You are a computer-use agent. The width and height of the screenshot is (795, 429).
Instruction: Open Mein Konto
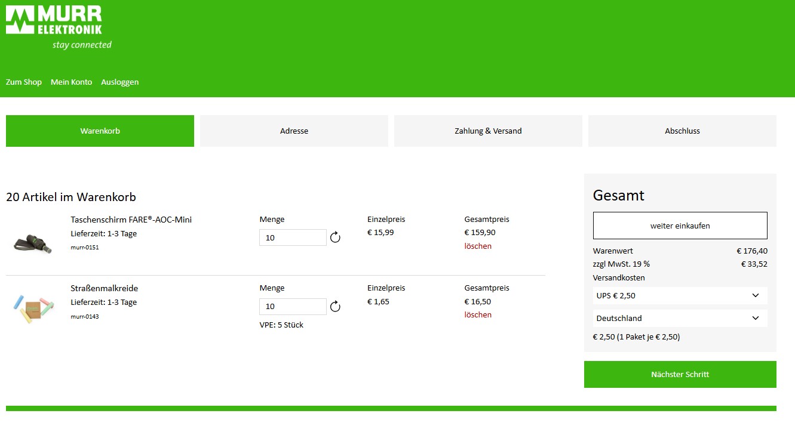coord(72,82)
